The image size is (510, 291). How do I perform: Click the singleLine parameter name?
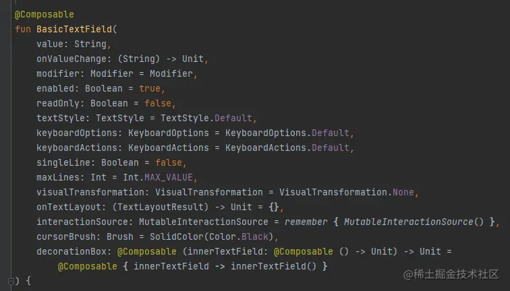click(x=63, y=162)
